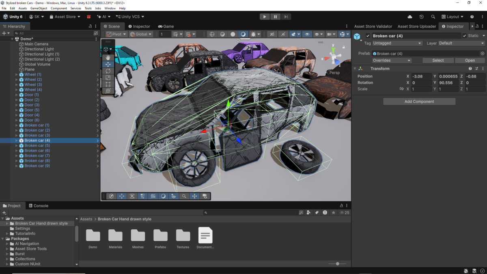Click the prefab Select button
This screenshot has width=487, height=274.
(x=438, y=60)
